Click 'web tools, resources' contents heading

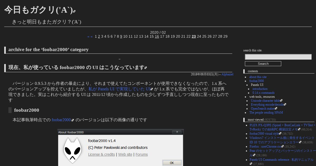pyautogui.click(x=262, y=97)
